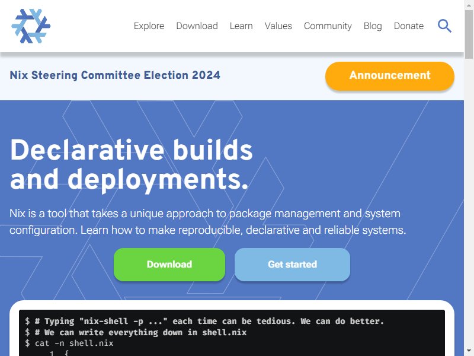This screenshot has height=356, width=474.
Task: Click the NixOS snowflake logo
Action: point(31,26)
